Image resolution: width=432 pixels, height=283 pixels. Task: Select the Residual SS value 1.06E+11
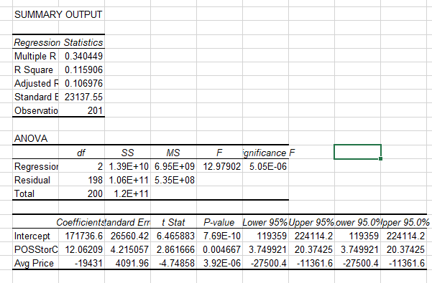[129, 180]
